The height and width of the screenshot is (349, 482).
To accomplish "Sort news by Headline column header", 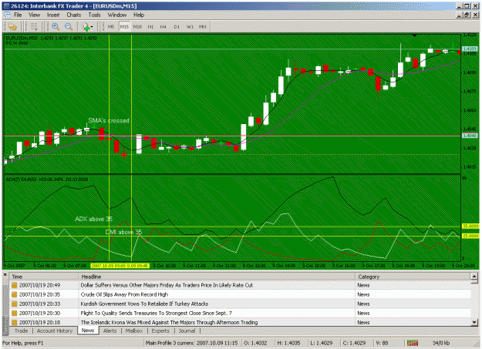I will tap(217, 277).
